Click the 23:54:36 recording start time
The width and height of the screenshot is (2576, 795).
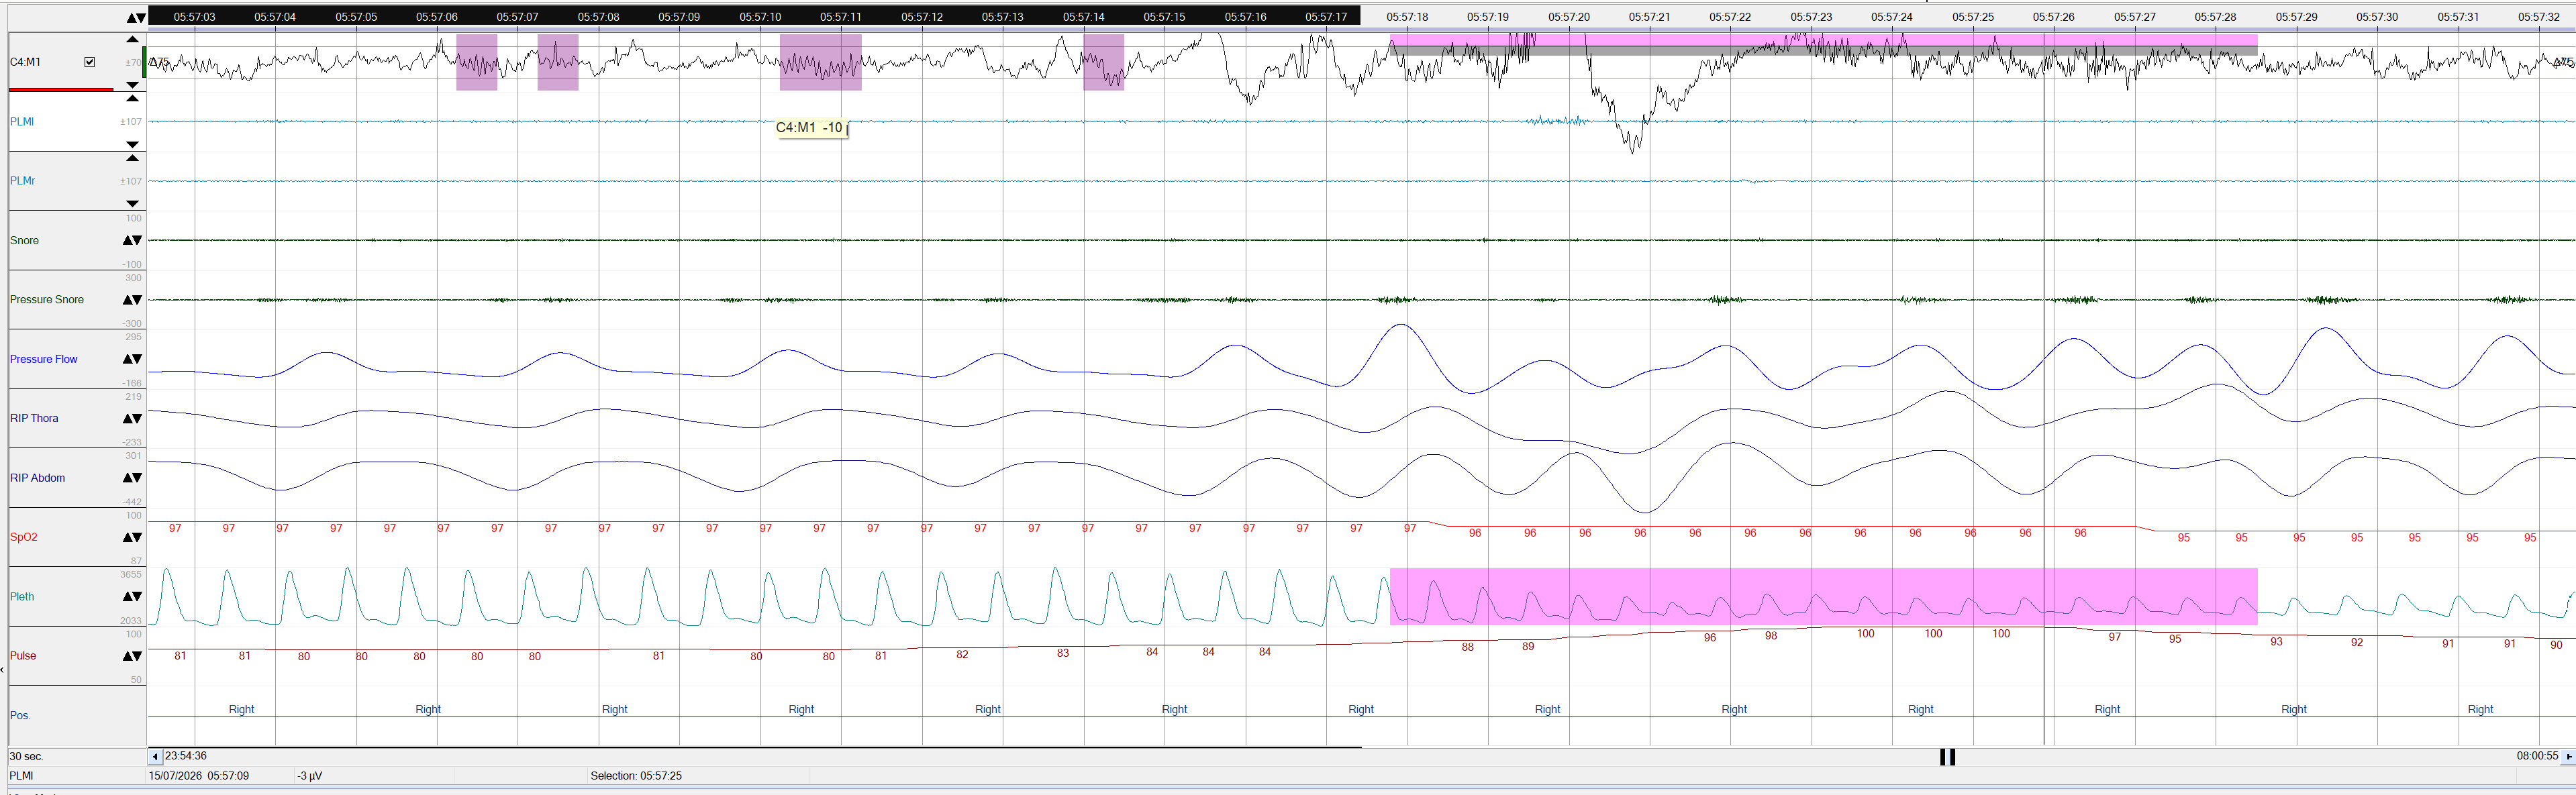[x=186, y=756]
